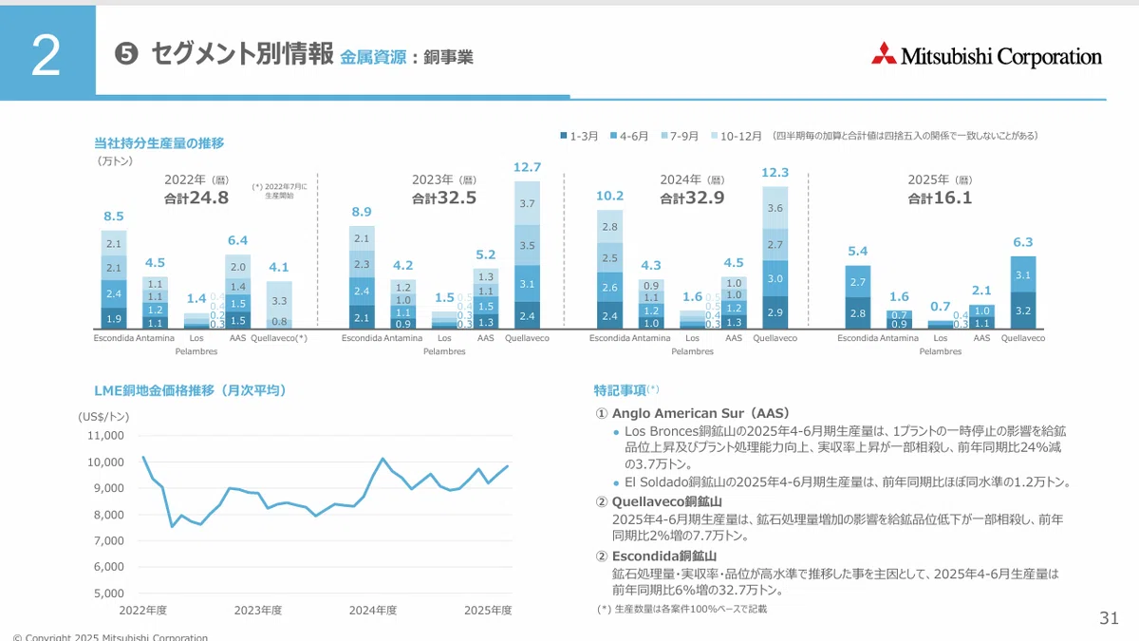Click the 10,000 y-axis label
Viewport: 1139px width, 641px height.
point(105,462)
